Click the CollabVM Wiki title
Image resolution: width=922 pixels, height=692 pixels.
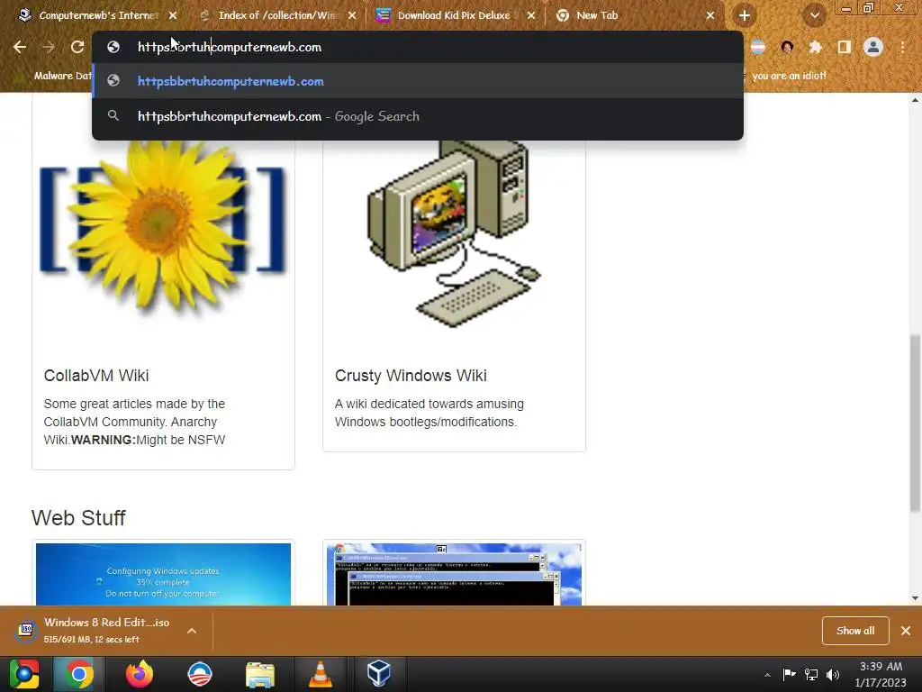(x=96, y=376)
